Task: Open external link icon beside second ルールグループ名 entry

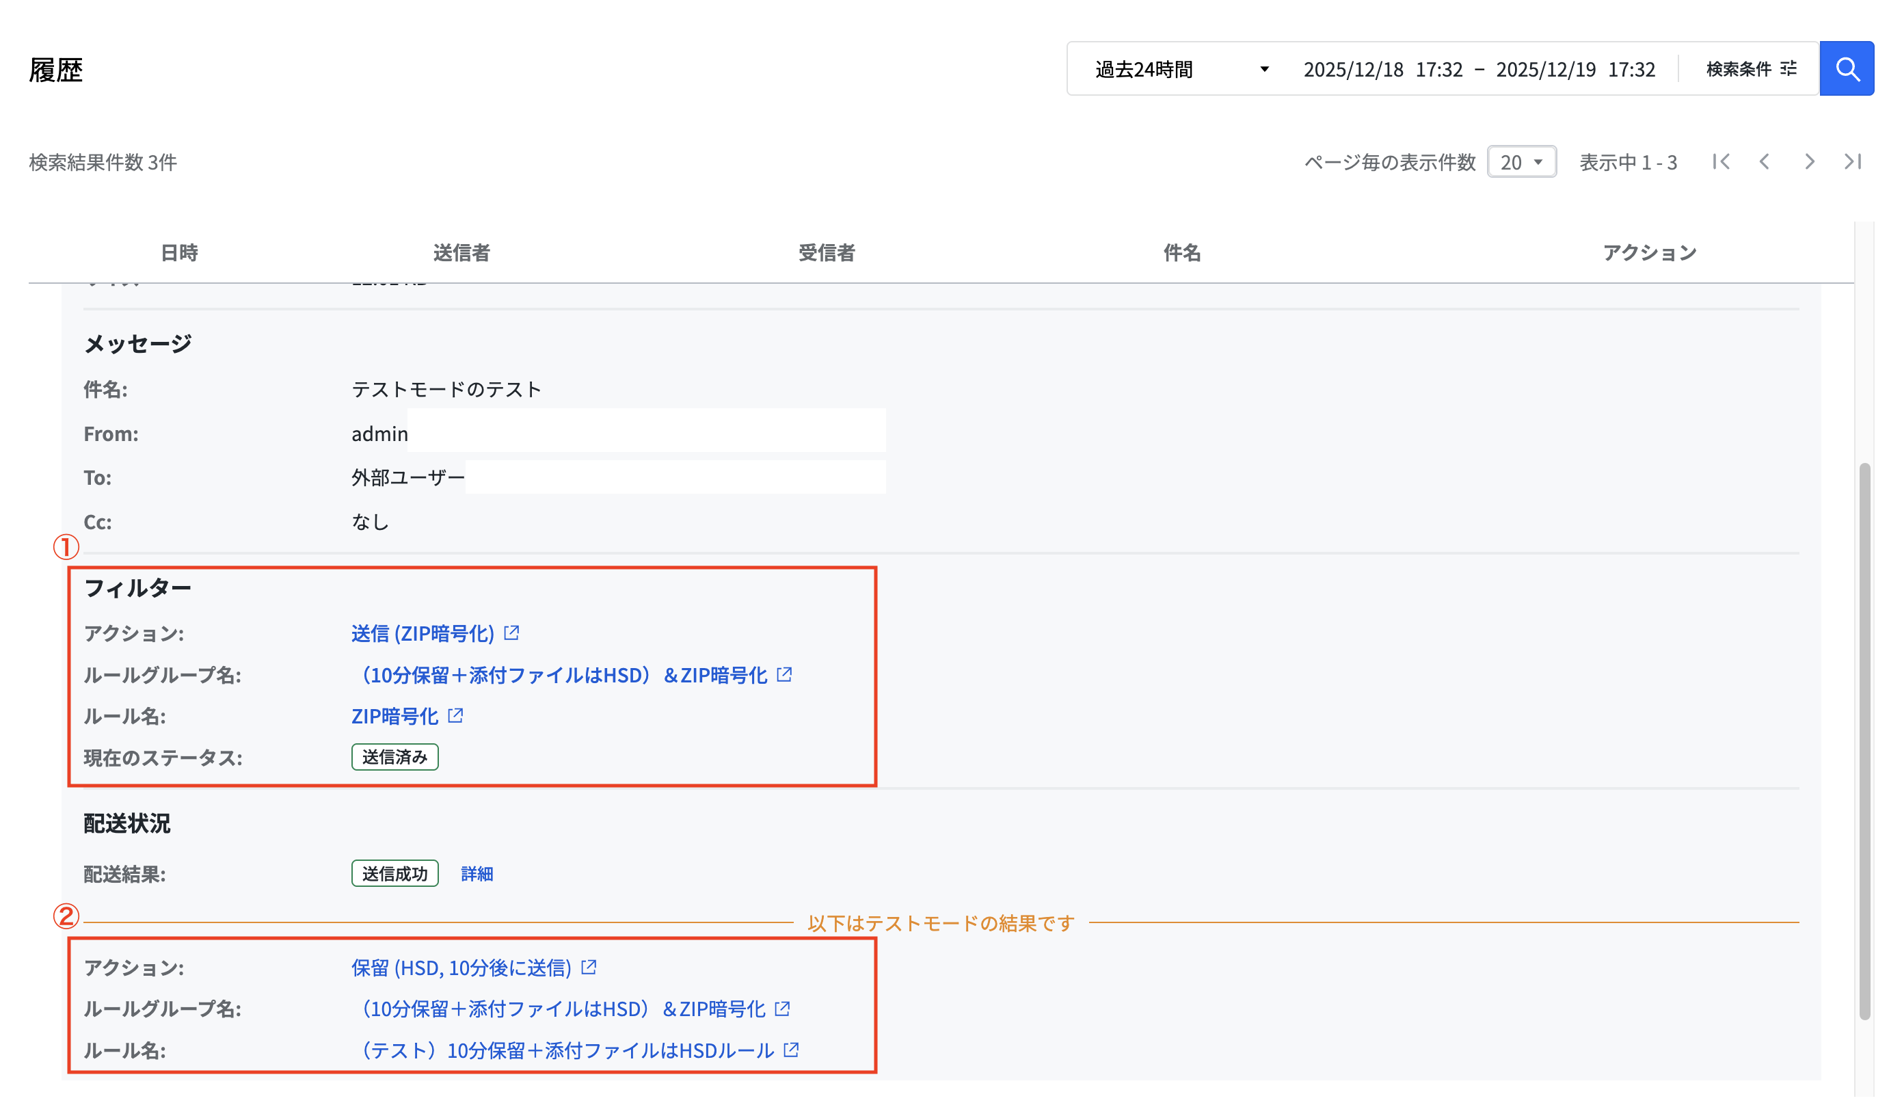Action: click(x=783, y=1009)
